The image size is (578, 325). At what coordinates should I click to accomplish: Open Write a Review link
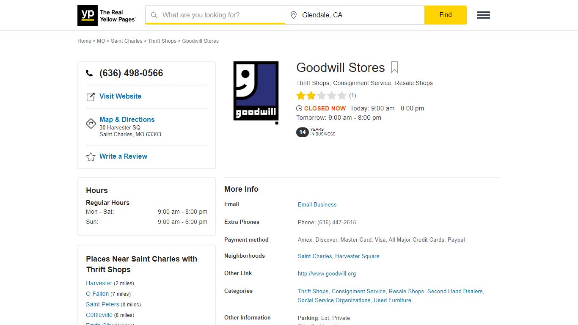pyautogui.click(x=123, y=156)
